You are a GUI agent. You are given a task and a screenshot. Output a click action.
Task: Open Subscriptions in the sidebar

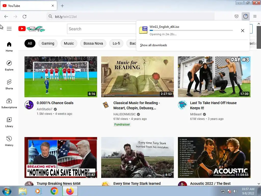click(9, 103)
